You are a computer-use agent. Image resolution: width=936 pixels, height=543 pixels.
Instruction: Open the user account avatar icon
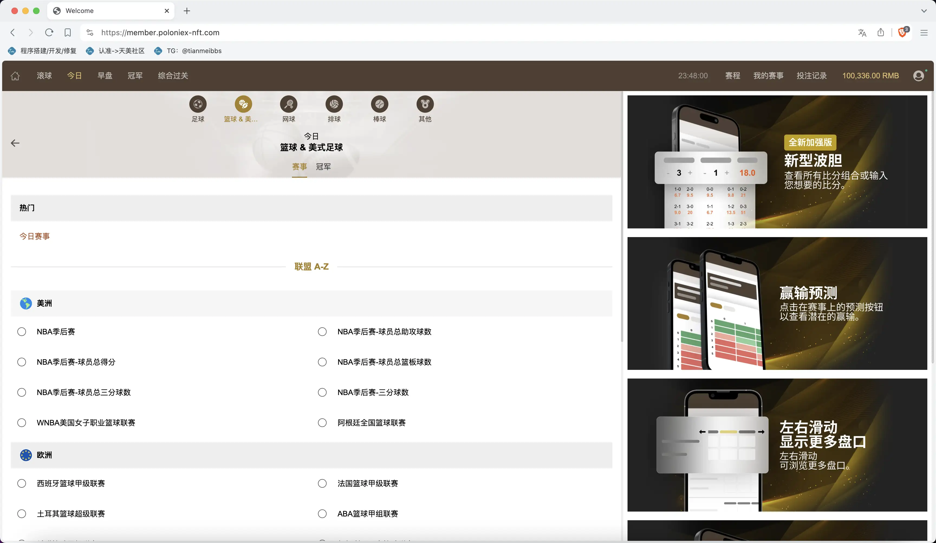[918, 76]
